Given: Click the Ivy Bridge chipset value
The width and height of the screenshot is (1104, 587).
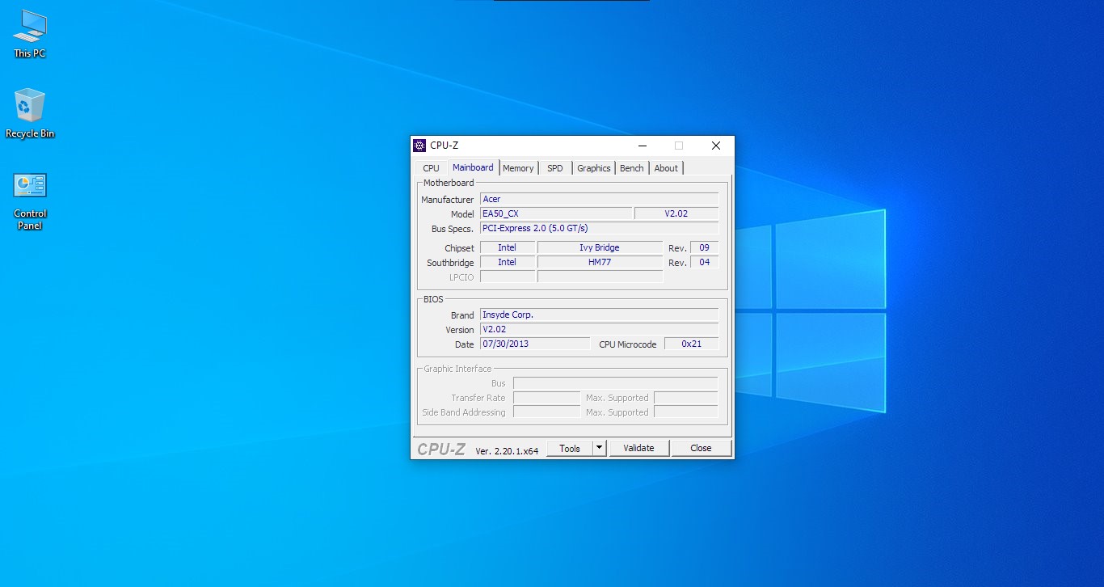Looking at the screenshot, I should pyautogui.click(x=600, y=247).
